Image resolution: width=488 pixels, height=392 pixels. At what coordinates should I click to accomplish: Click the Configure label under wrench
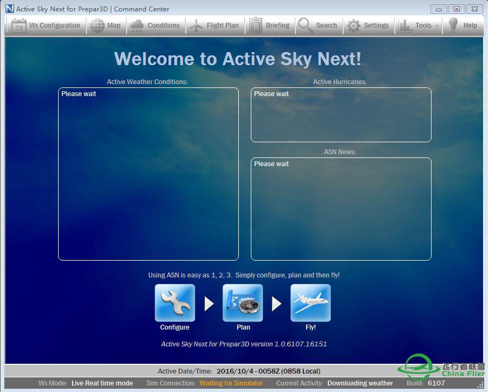click(x=175, y=327)
